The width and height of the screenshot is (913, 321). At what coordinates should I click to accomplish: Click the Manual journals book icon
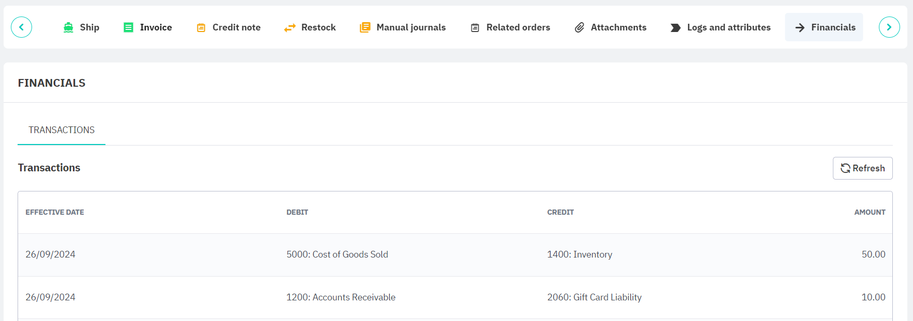tap(365, 28)
